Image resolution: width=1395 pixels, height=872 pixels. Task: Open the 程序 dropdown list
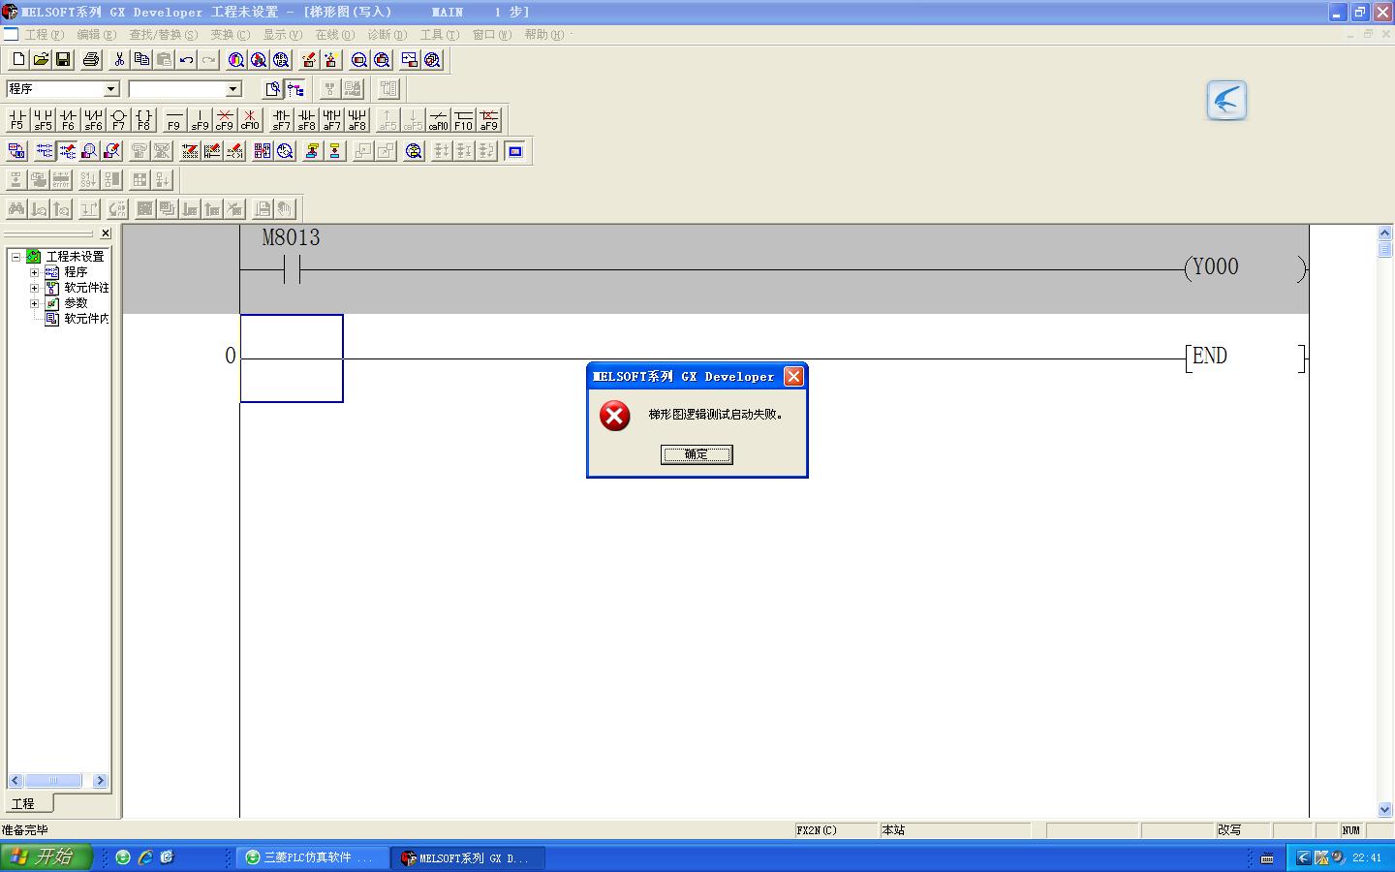[110, 89]
